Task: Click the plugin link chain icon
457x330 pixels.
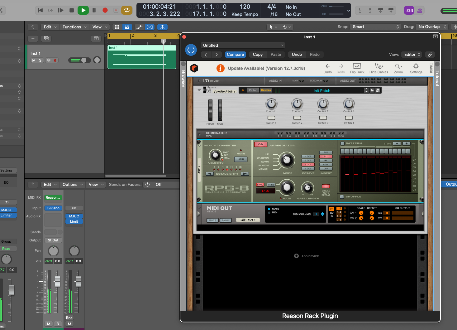Action: (430, 55)
